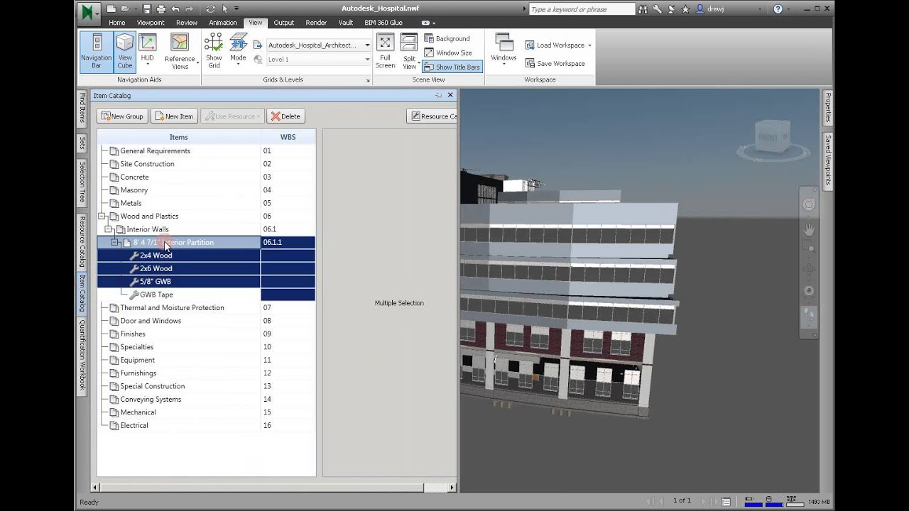
Task: Toggle the View Cube ribbon button
Action: point(125,51)
